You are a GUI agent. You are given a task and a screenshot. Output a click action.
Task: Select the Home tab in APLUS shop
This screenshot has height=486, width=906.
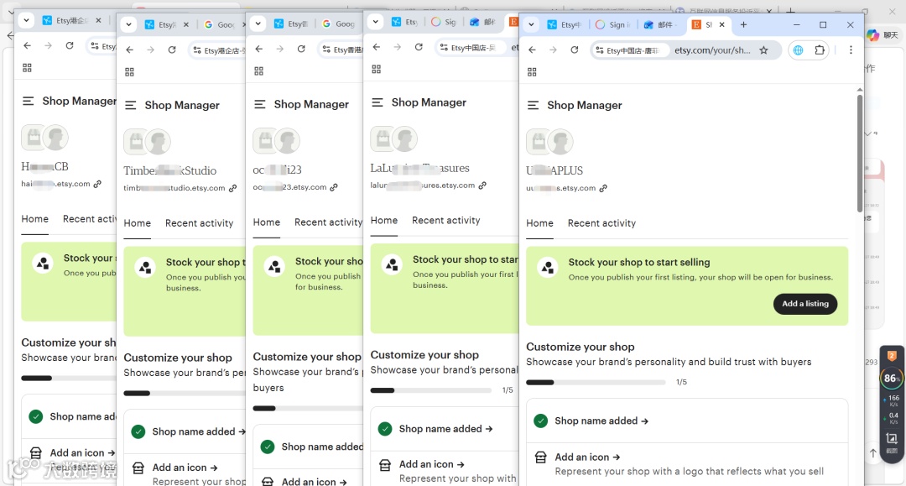click(x=539, y=223)
